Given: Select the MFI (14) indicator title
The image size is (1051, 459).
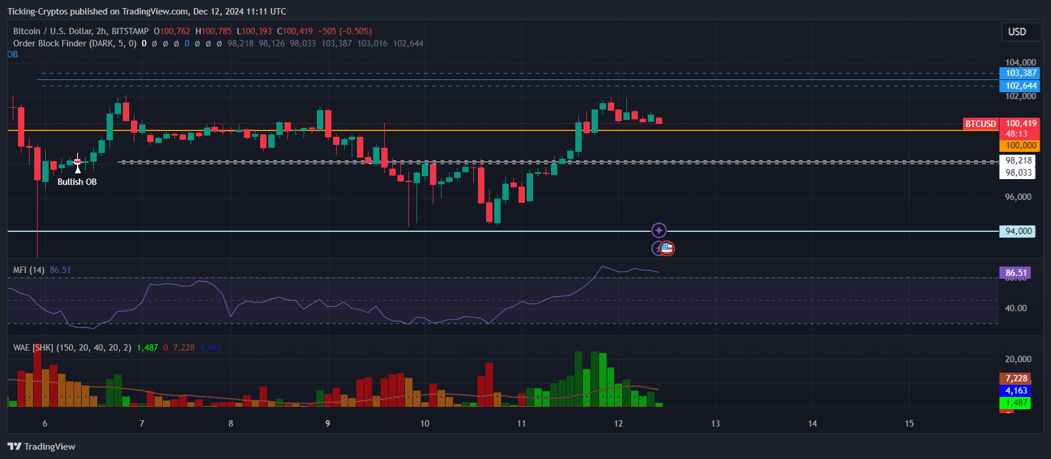Looking at the screenshot, I should [x=29, y=270].
